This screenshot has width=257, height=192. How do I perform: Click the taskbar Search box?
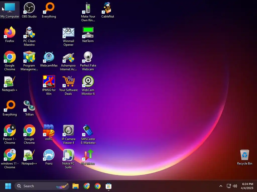[x=42, y=186]
